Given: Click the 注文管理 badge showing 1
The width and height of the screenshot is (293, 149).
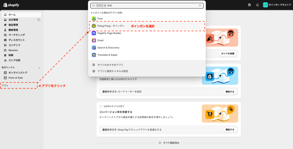Looking at the screenshot, I should click(x=38, y=20).
